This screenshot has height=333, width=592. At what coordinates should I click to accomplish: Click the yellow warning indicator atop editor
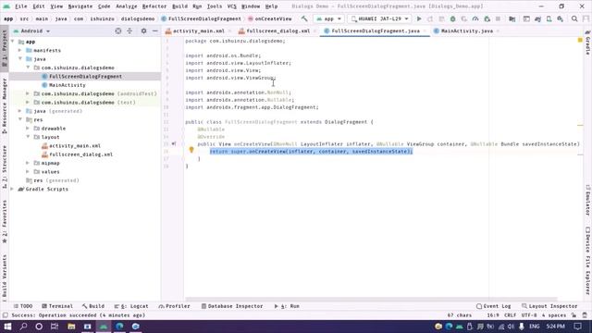580,40
